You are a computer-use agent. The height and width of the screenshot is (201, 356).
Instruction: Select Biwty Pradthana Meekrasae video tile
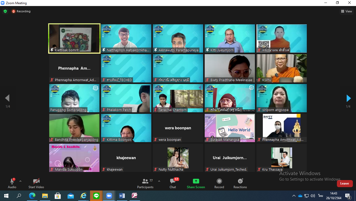pos(230,68)
